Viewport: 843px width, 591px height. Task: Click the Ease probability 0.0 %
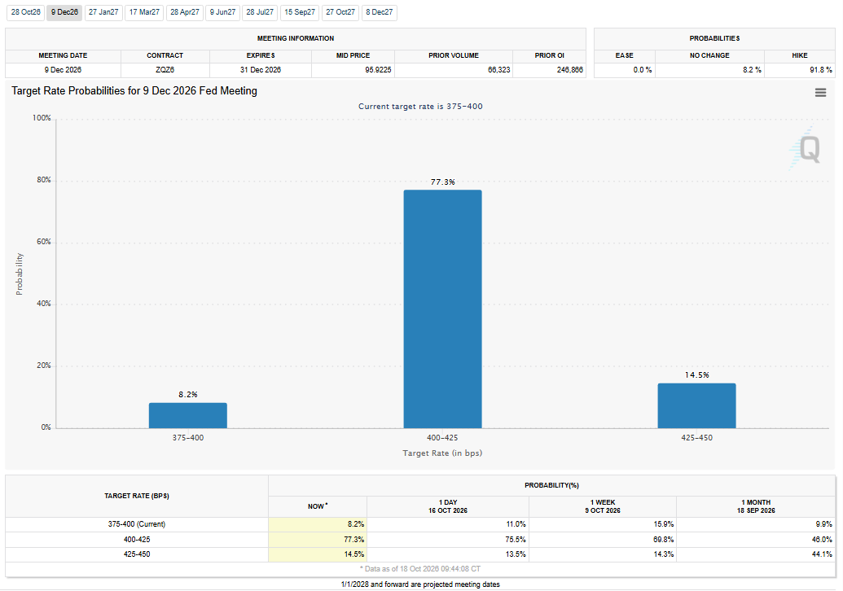coord(643,70)
